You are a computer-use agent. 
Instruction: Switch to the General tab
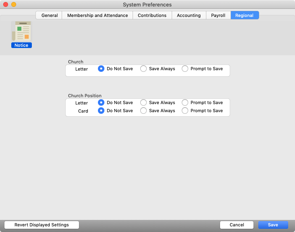pos(49,15)
